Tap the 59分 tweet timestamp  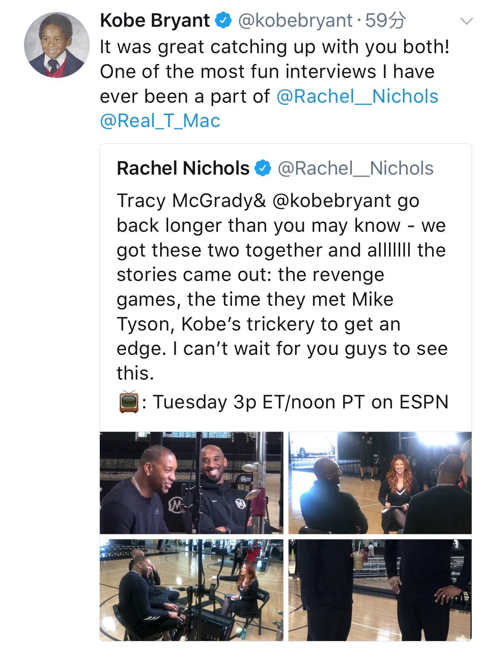pos(385,21)
